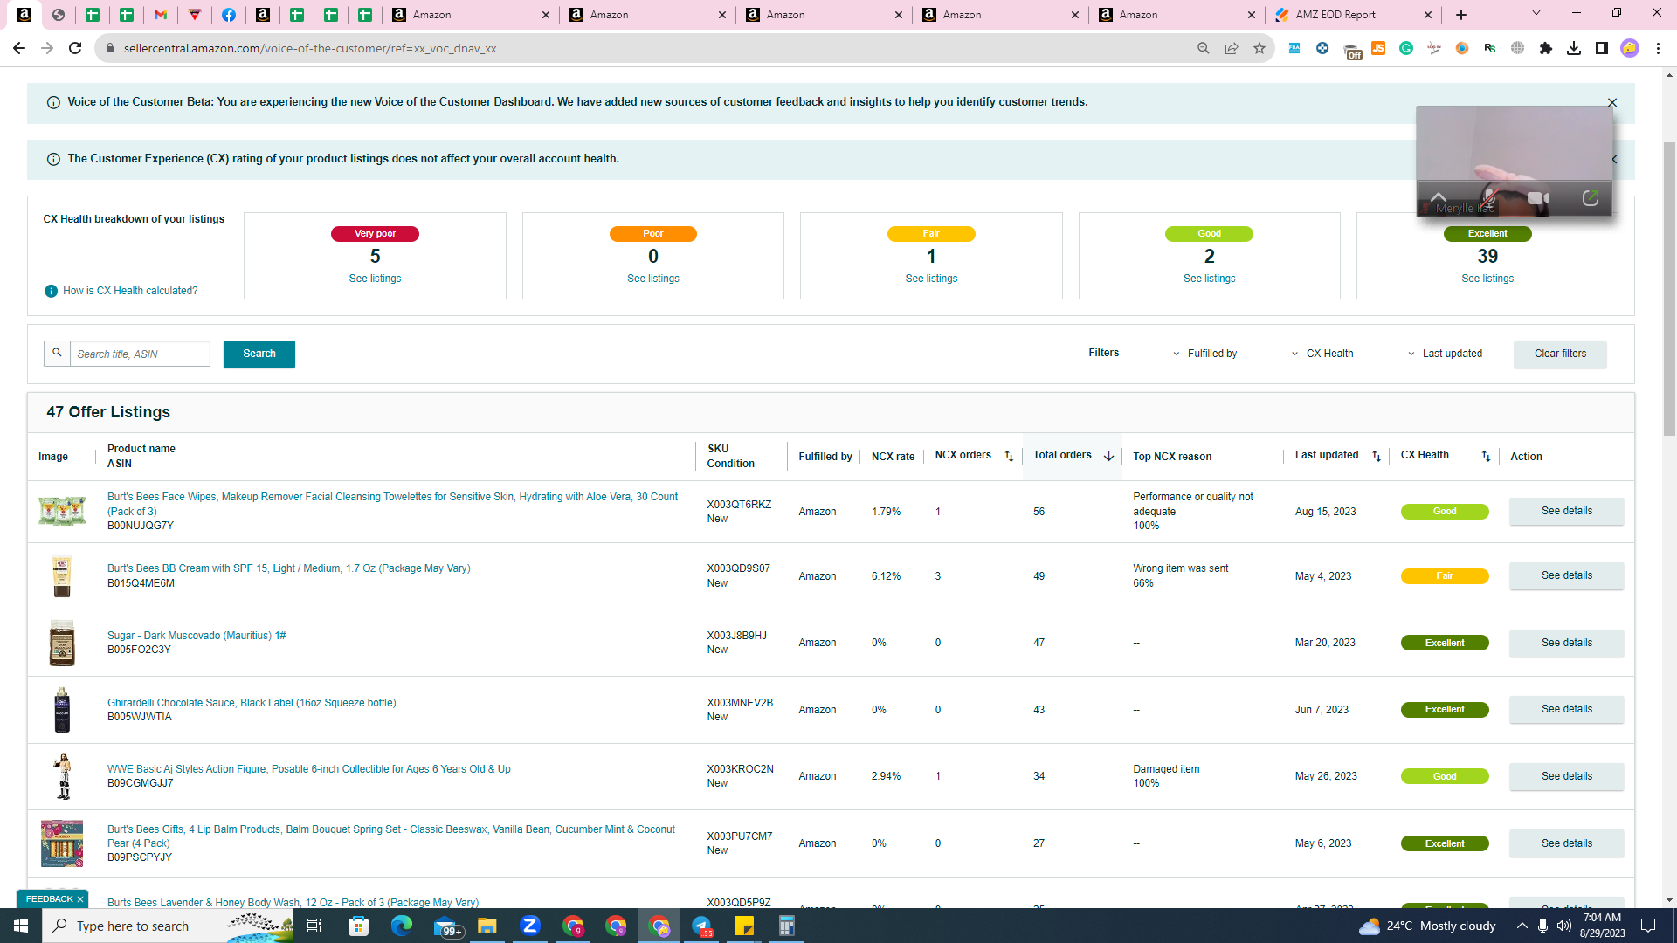Click the zoom magnifier in the address bar
Screen dimensions: 1677x943
(x=1204, y=48)
